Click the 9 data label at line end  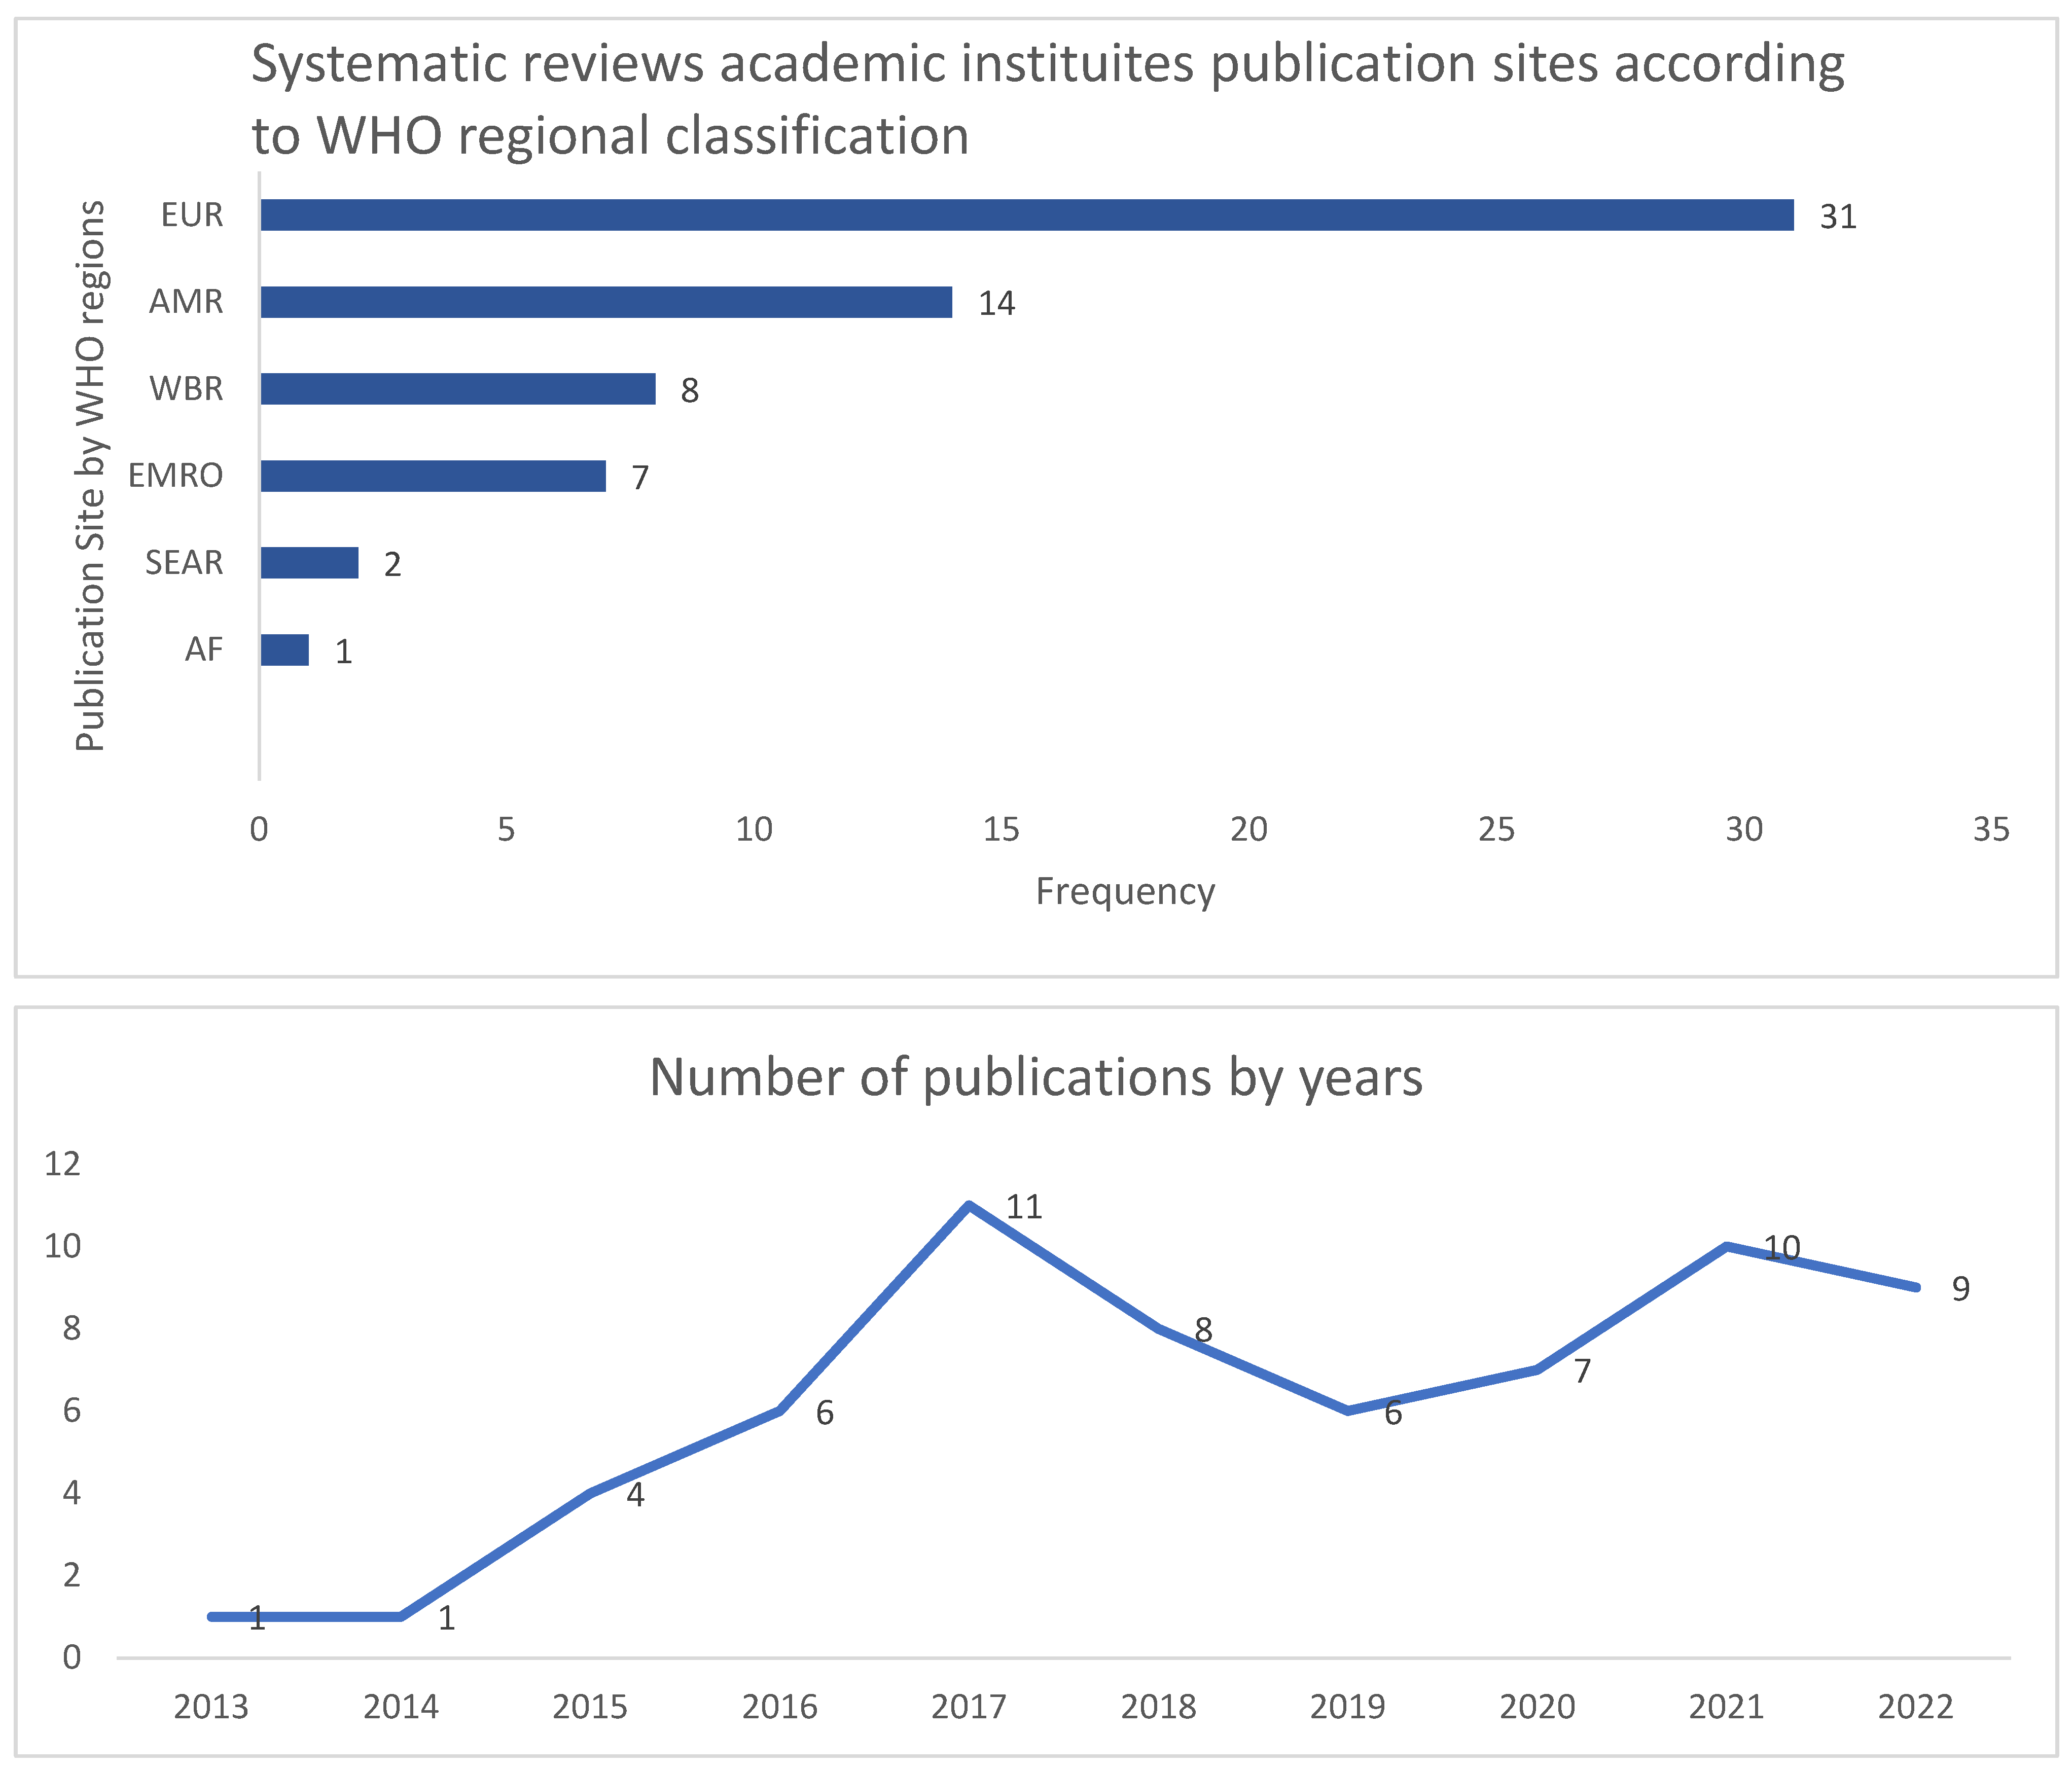tap(1960, 1289)
